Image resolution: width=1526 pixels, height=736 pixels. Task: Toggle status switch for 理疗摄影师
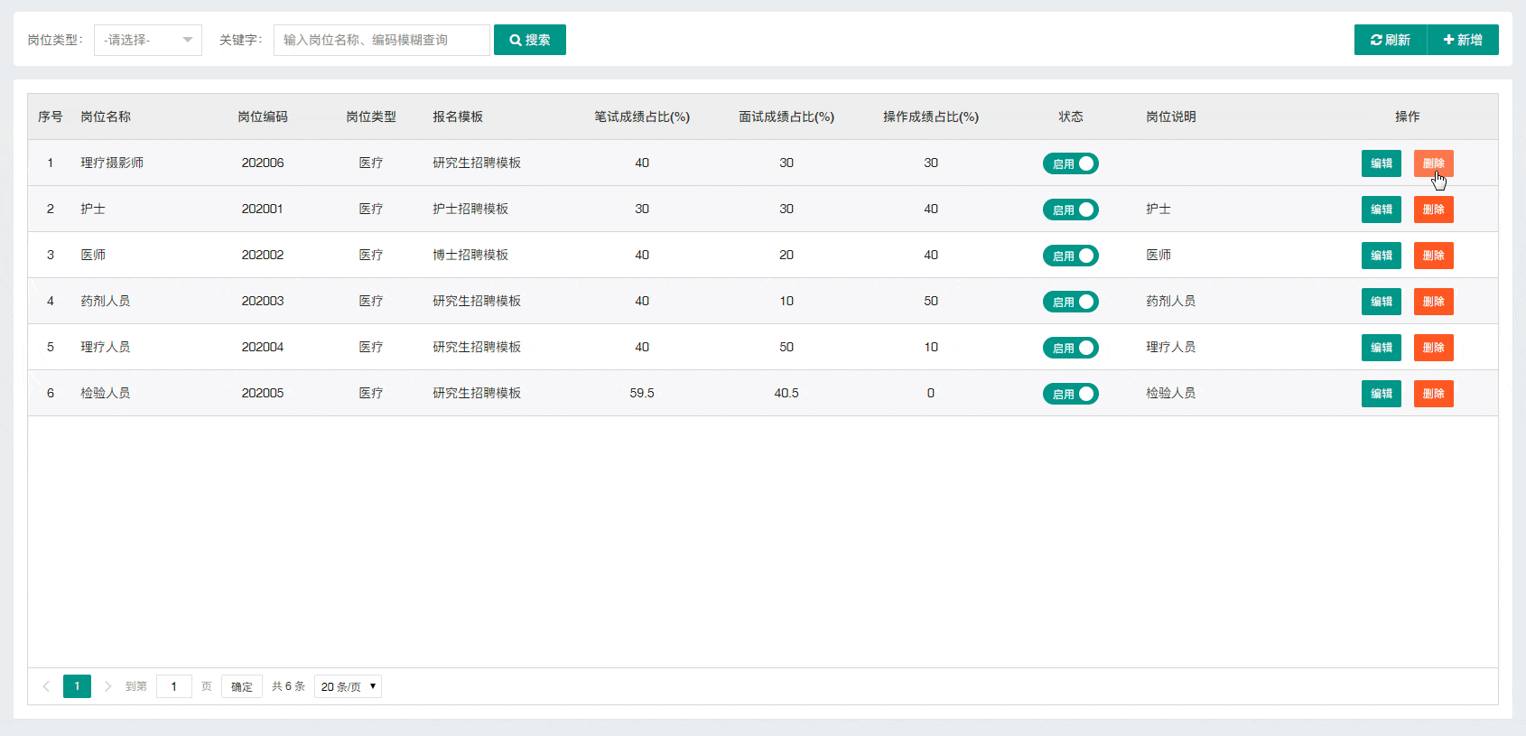tap(1070, 163)
